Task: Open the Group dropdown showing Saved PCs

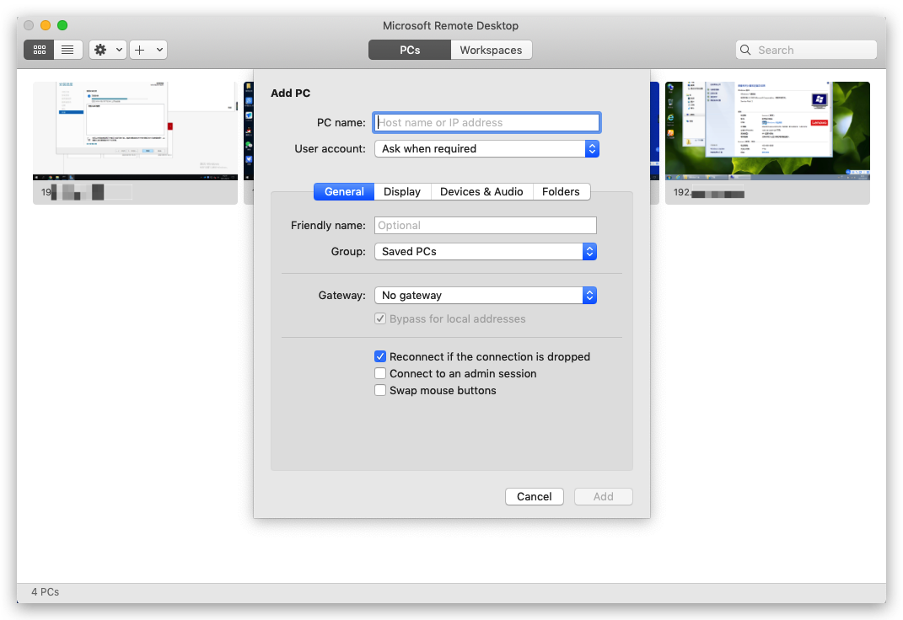Action: pyautogui.click(x=486, y=251)
